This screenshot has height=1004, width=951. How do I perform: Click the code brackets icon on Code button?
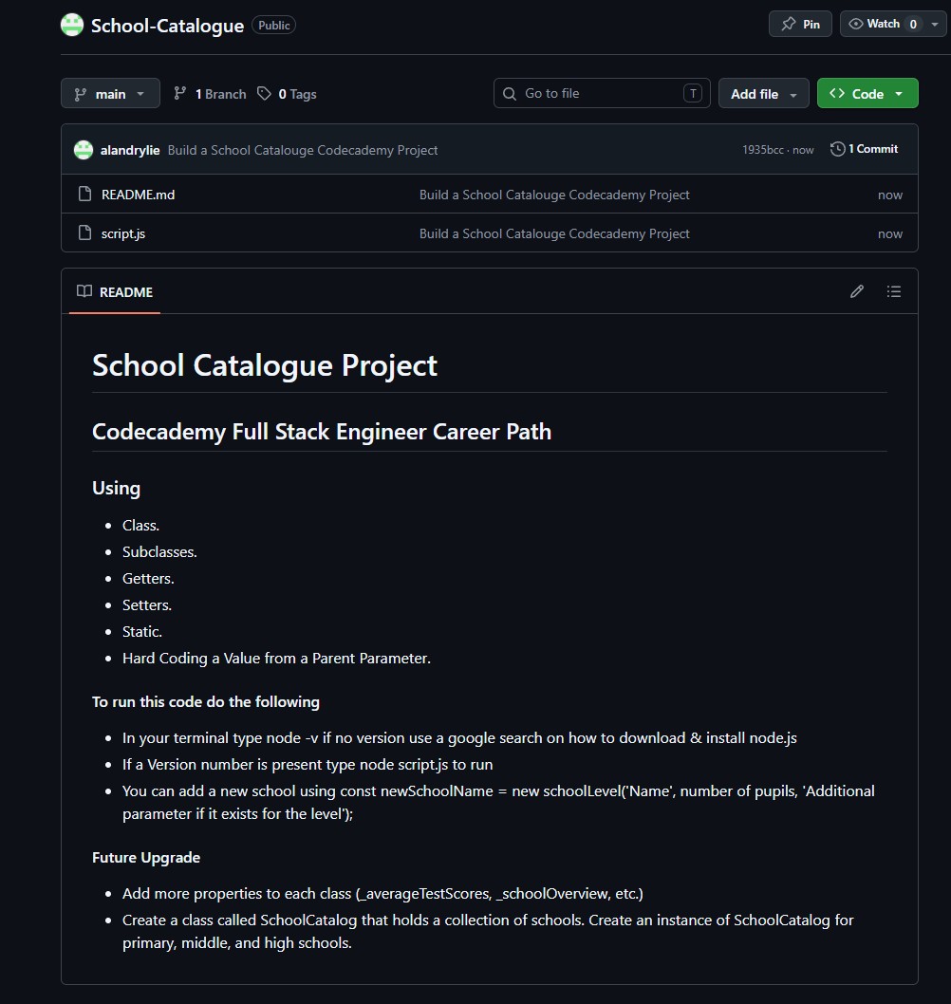pyautogui.click(x=836, y=94)
